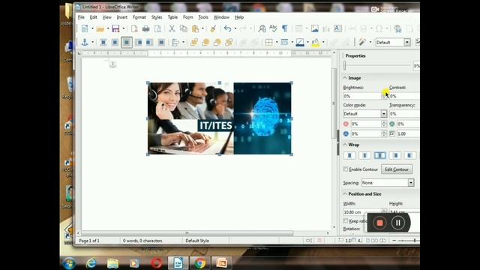Click the New document icon
Viewport: 480px width, 270px height.
(85, 28)
